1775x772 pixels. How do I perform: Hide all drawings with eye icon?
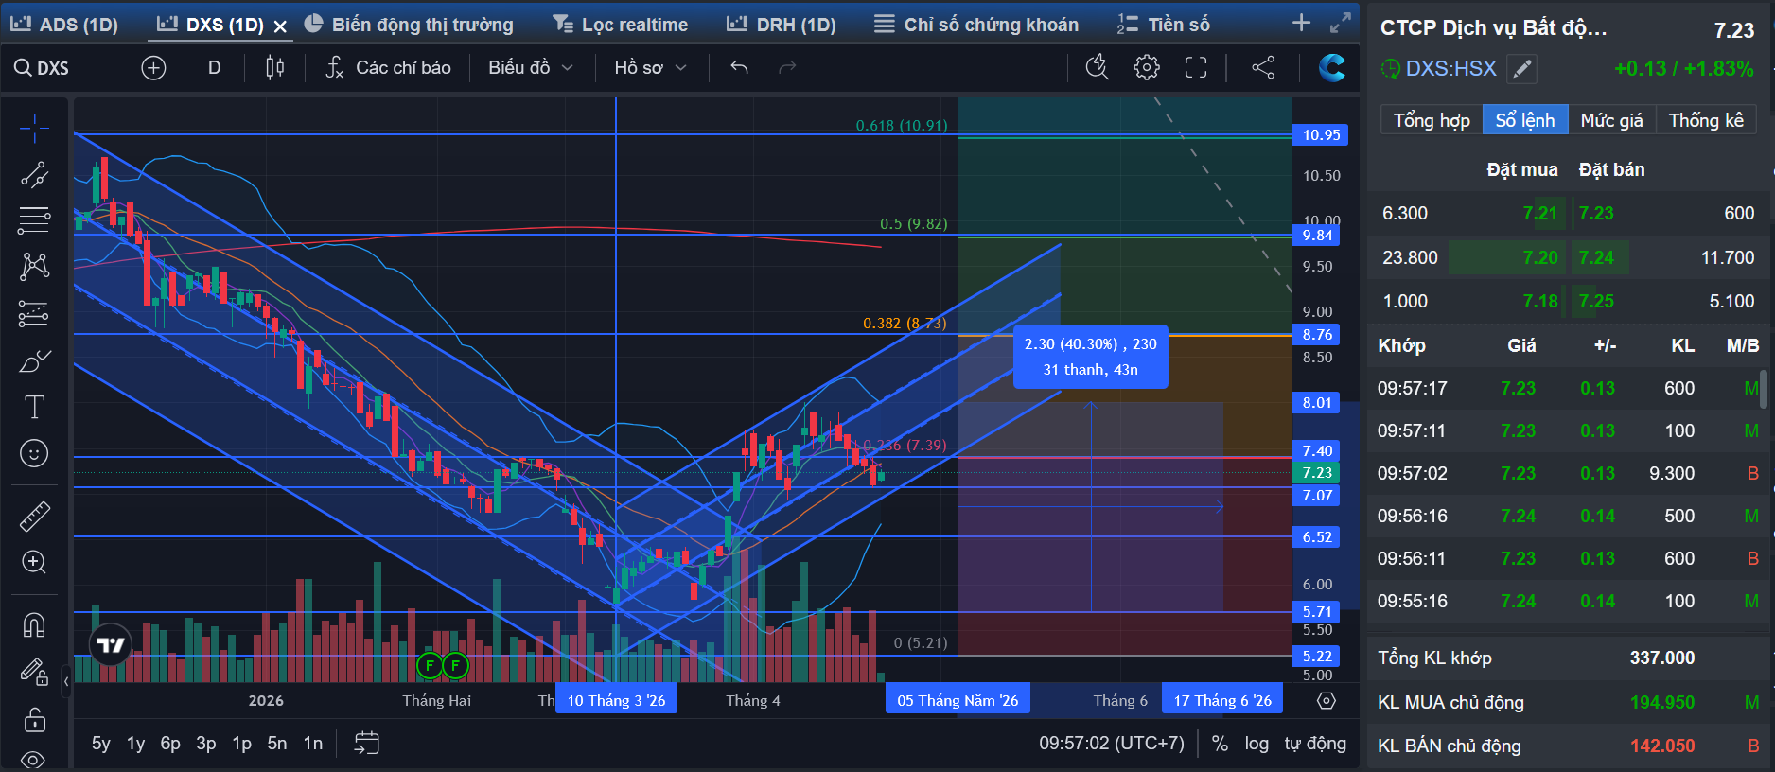(34, 760)
